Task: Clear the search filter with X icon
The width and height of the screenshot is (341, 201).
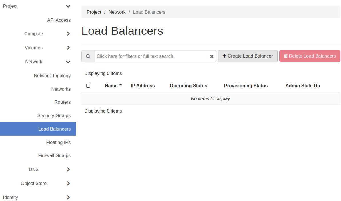Action: point(212,56)
